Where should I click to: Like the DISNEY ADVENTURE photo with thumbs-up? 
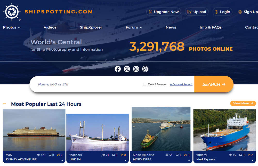[x=58, y=155]
